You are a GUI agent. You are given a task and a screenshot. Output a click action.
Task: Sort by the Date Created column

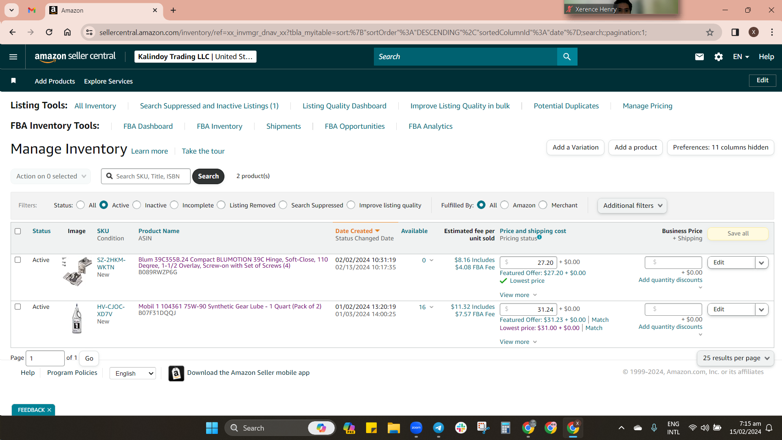pyautogui.click(x=357, y=231)
